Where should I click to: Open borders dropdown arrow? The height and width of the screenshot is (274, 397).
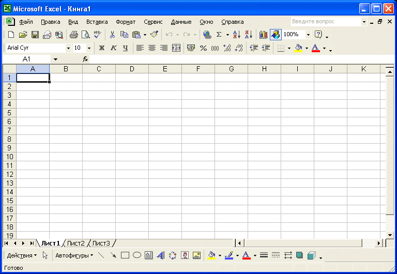pyautogui.click(x=289, y=48)
